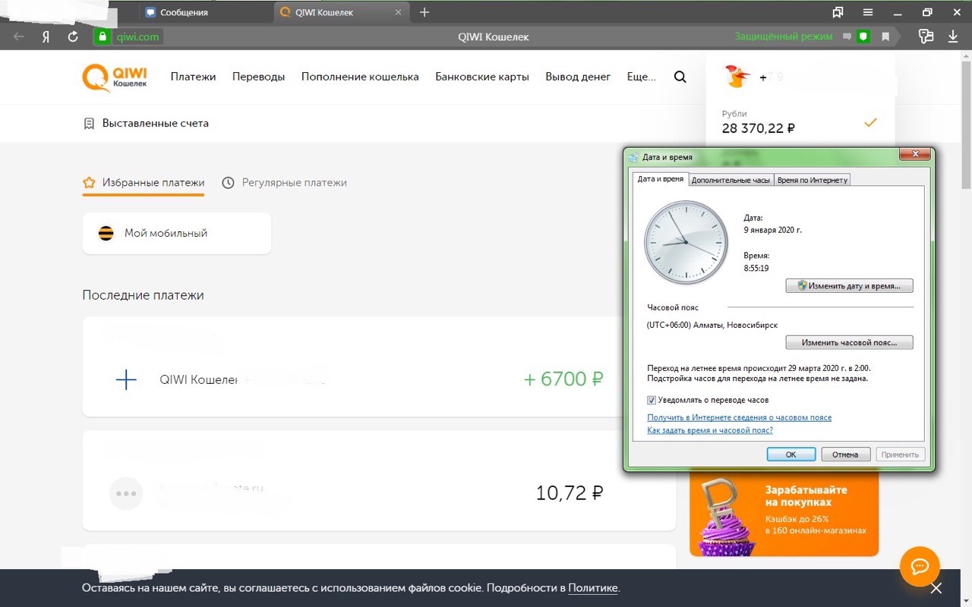
Task: Switch to 'Дополнительные часы' tab
Action: (731, 180)
